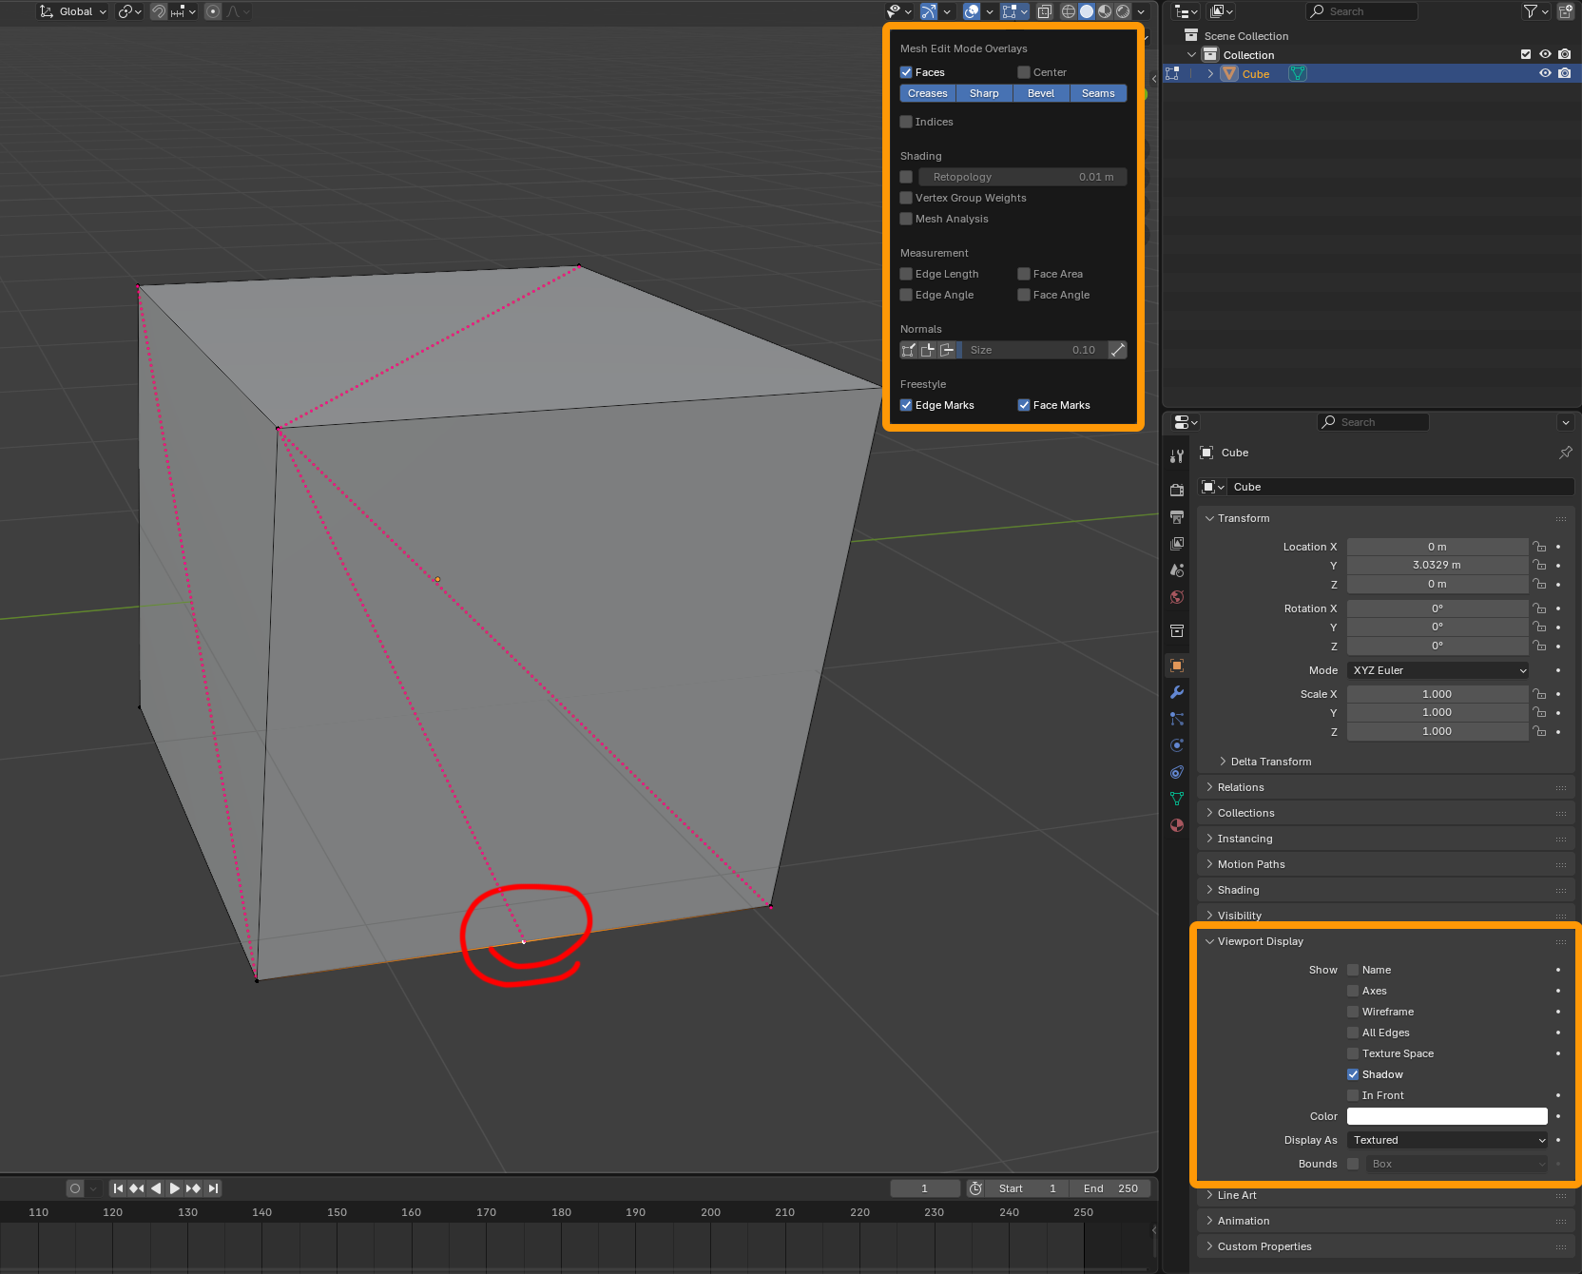Open the Scene properties tab
1582x1274 pixels.
1177,569
